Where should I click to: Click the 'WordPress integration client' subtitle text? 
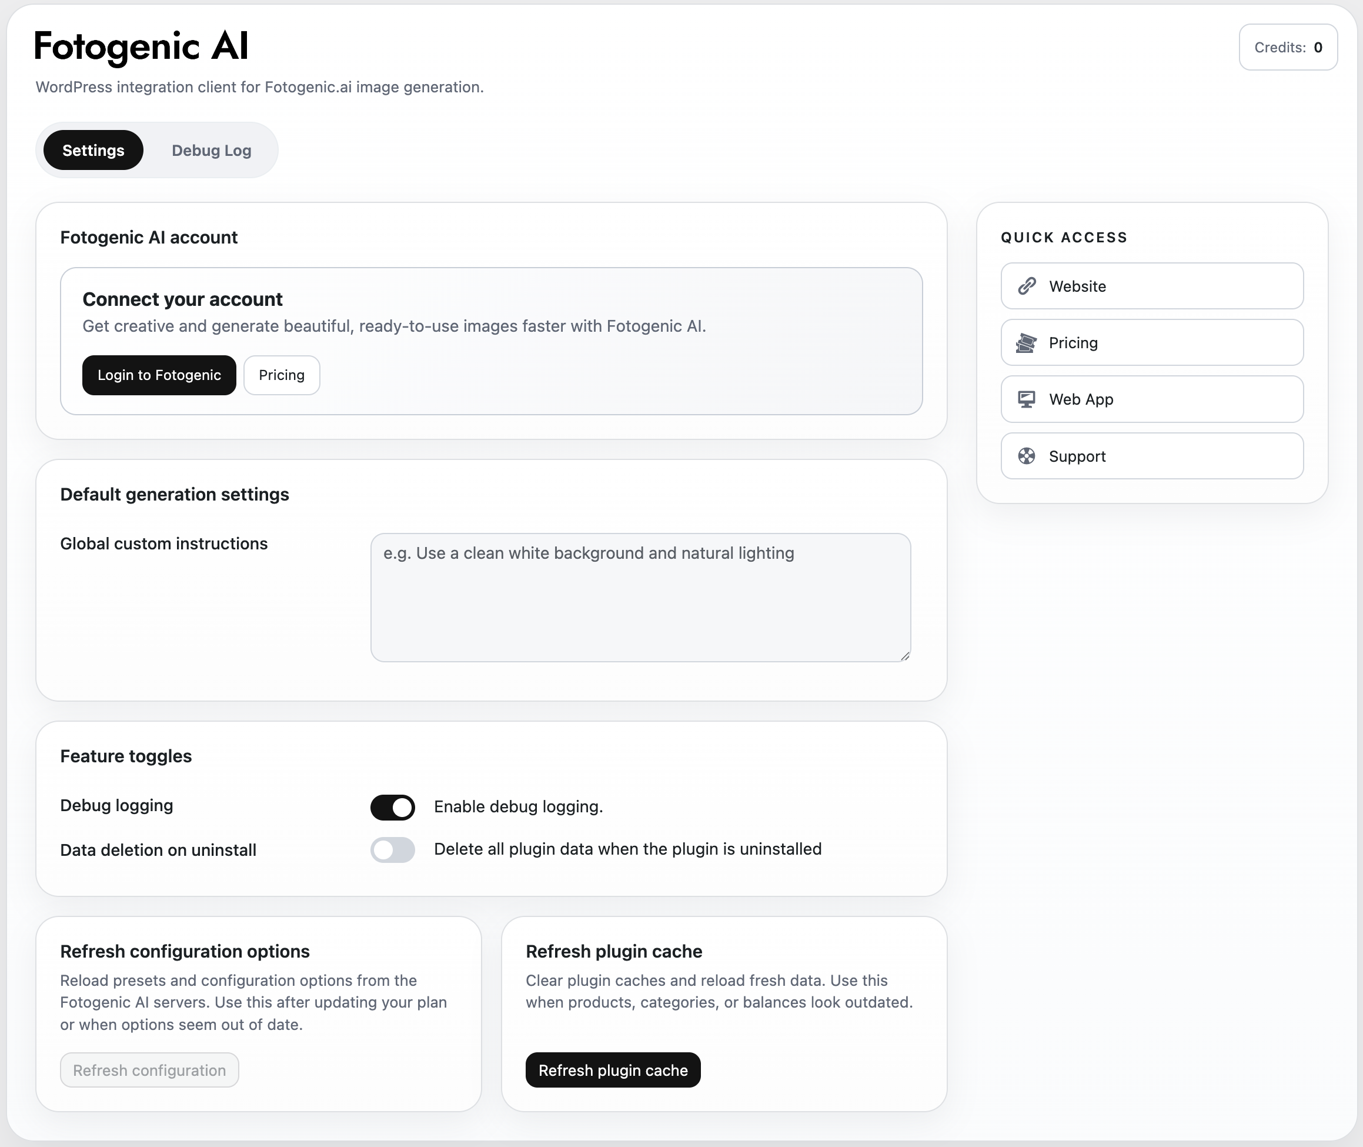point(259,87)
